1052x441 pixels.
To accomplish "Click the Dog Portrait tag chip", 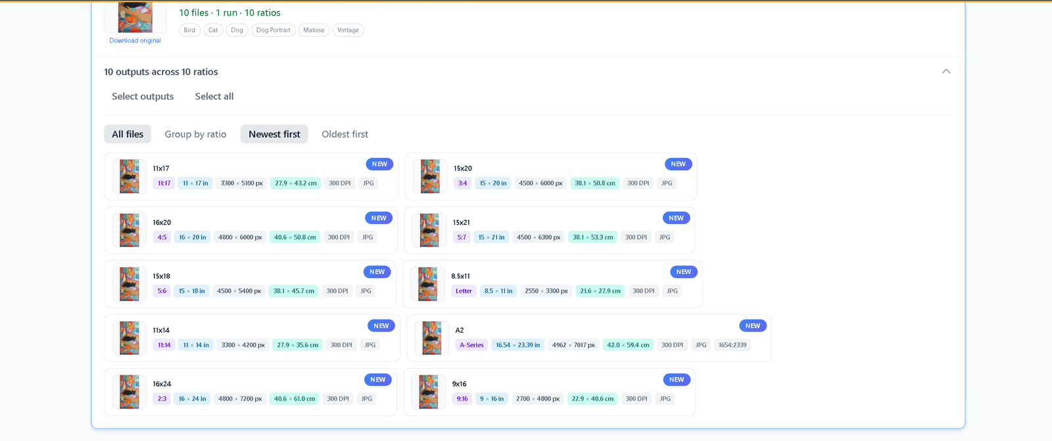I will [x=273, y=30].
